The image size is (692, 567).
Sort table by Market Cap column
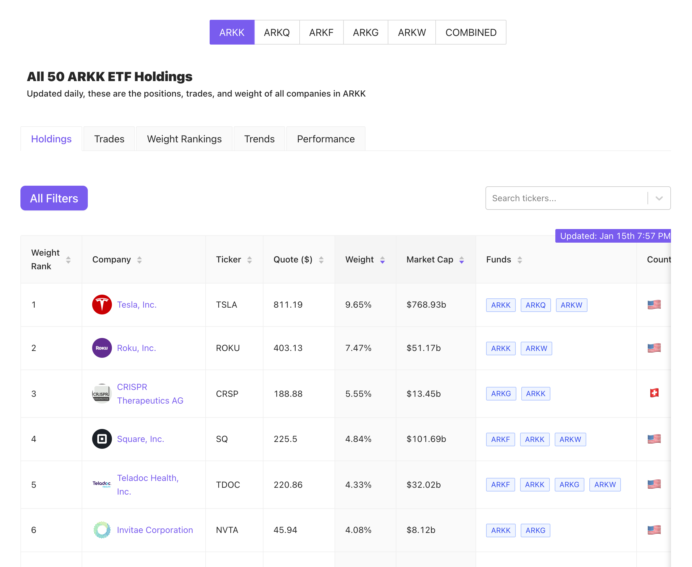coord(461,260)
